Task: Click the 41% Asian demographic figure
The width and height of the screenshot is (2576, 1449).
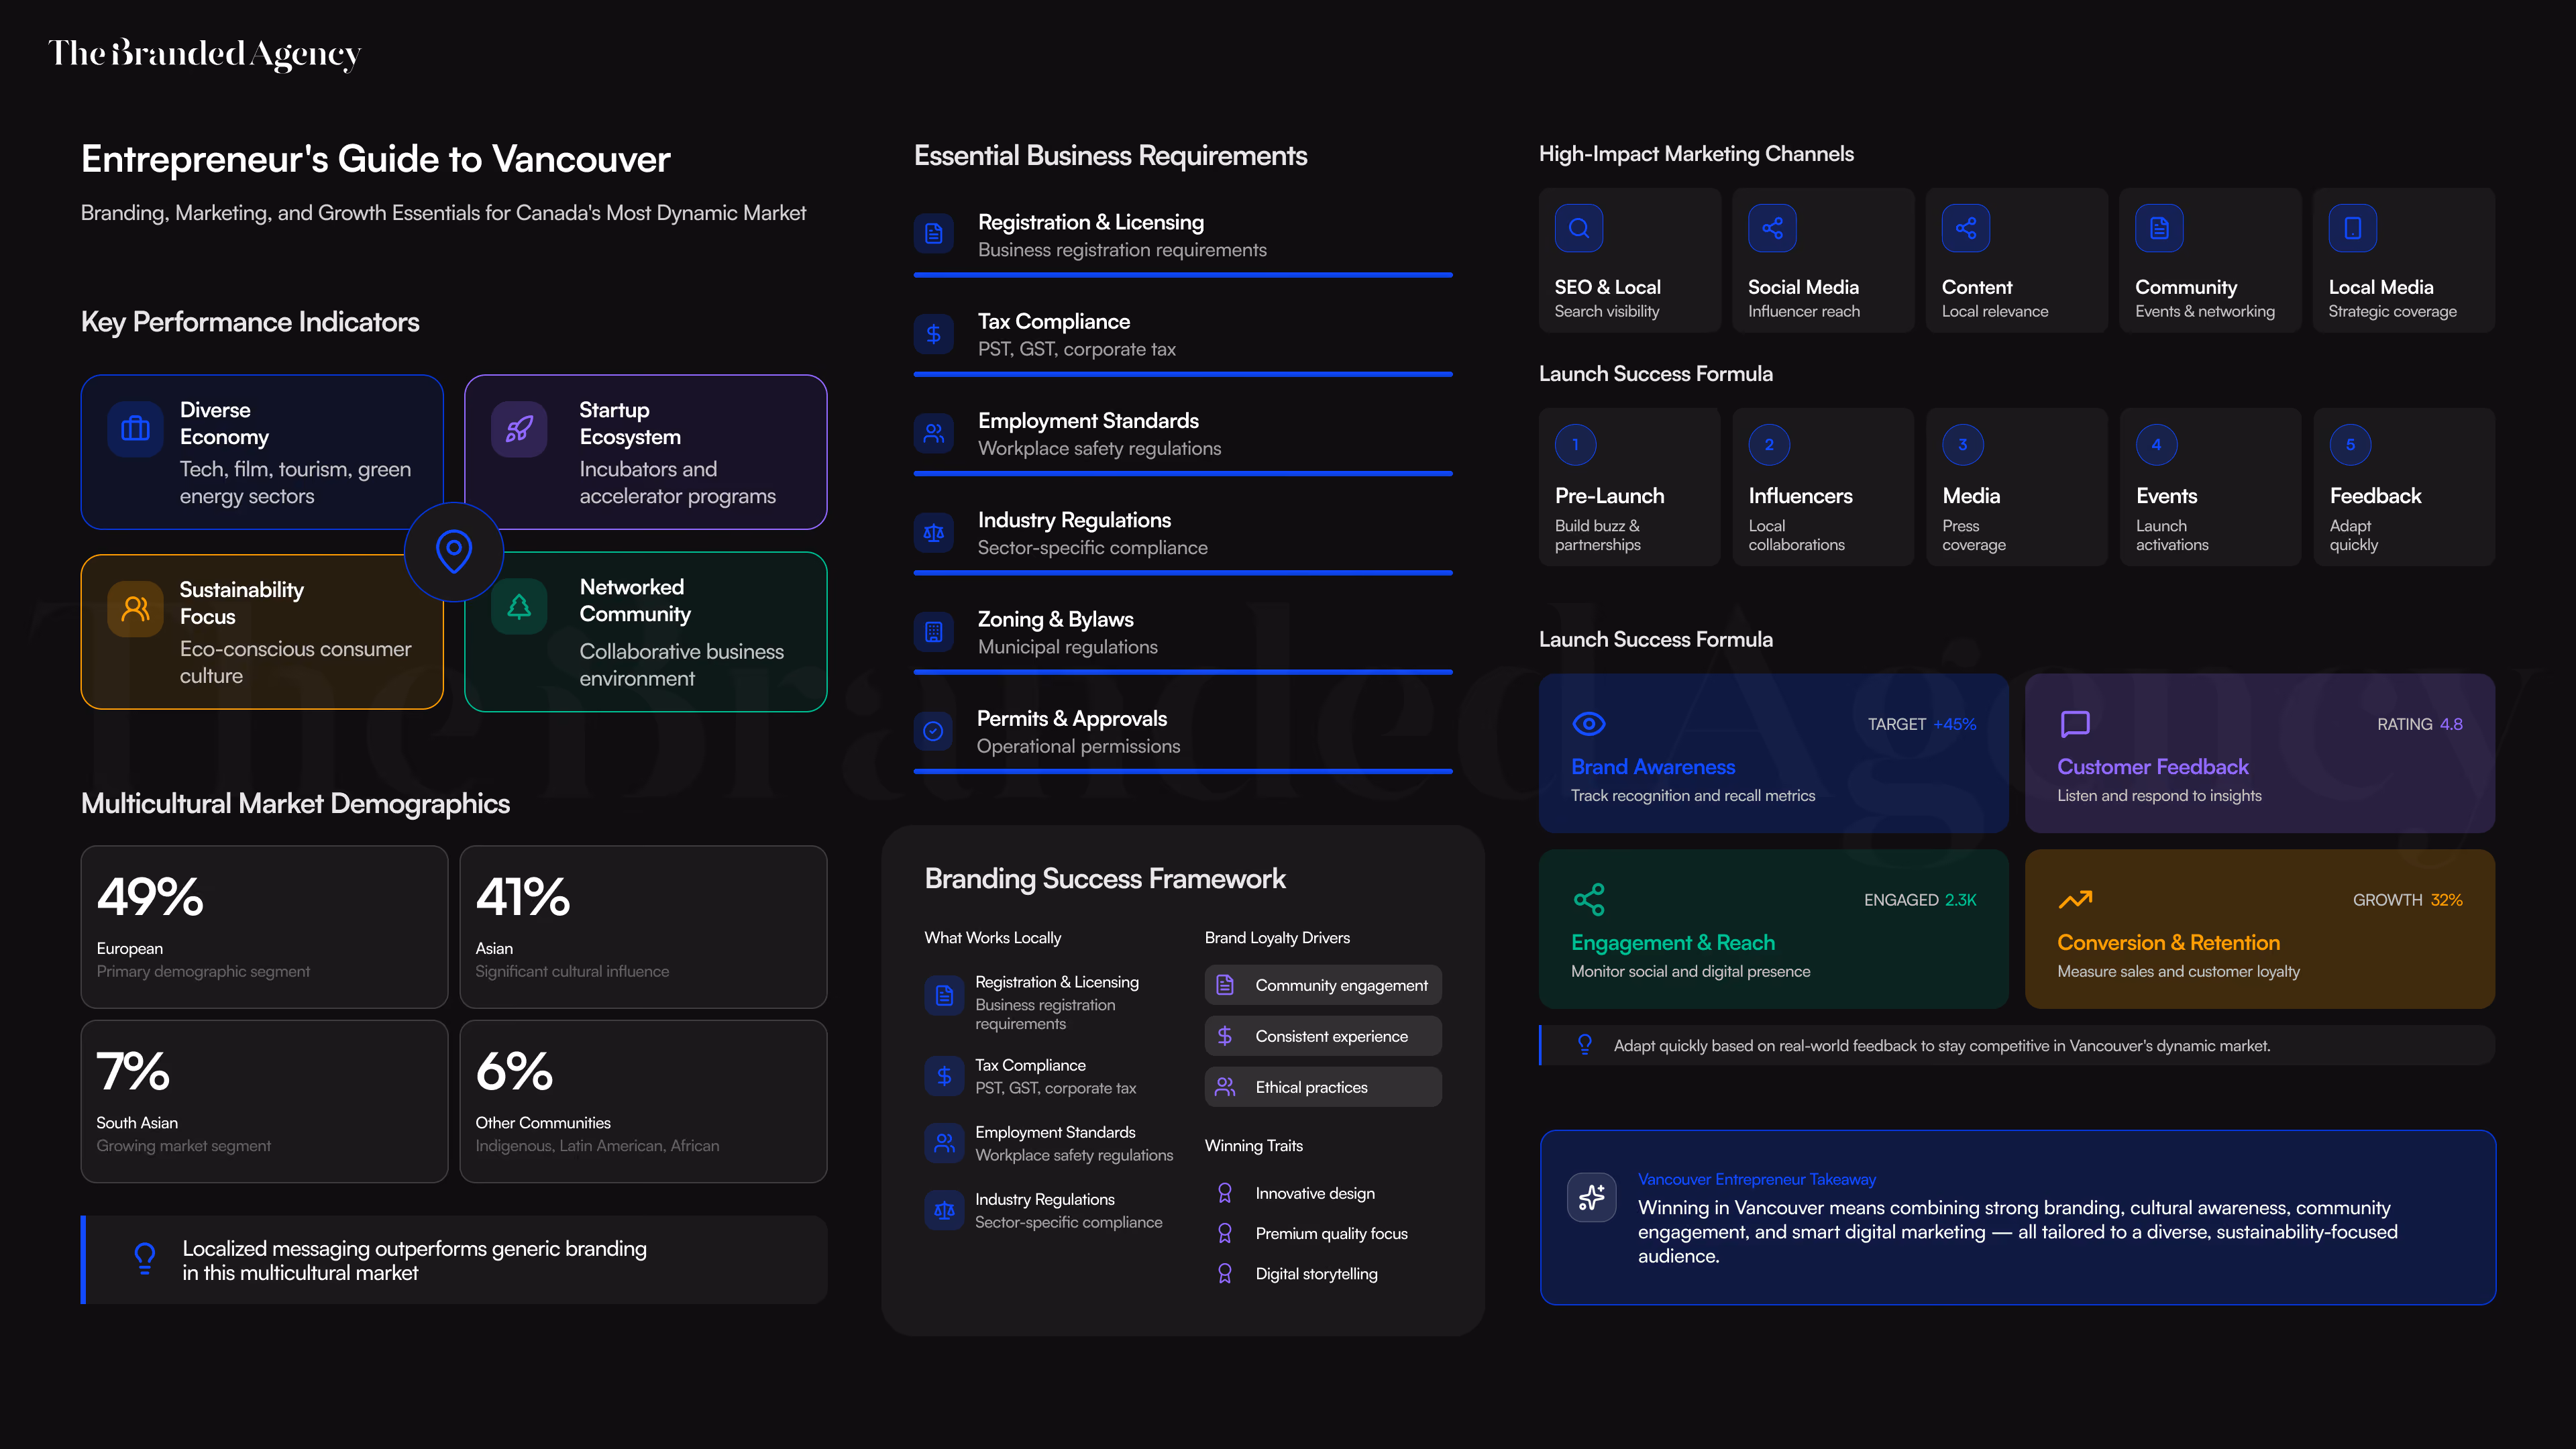Action: coord(523,896)
